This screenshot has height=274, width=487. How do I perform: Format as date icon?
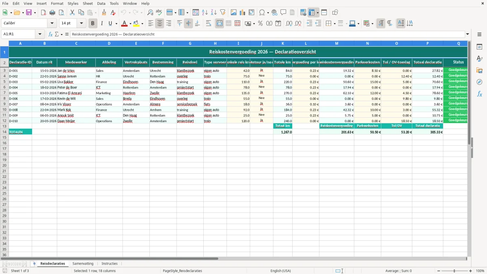point(278,24)
